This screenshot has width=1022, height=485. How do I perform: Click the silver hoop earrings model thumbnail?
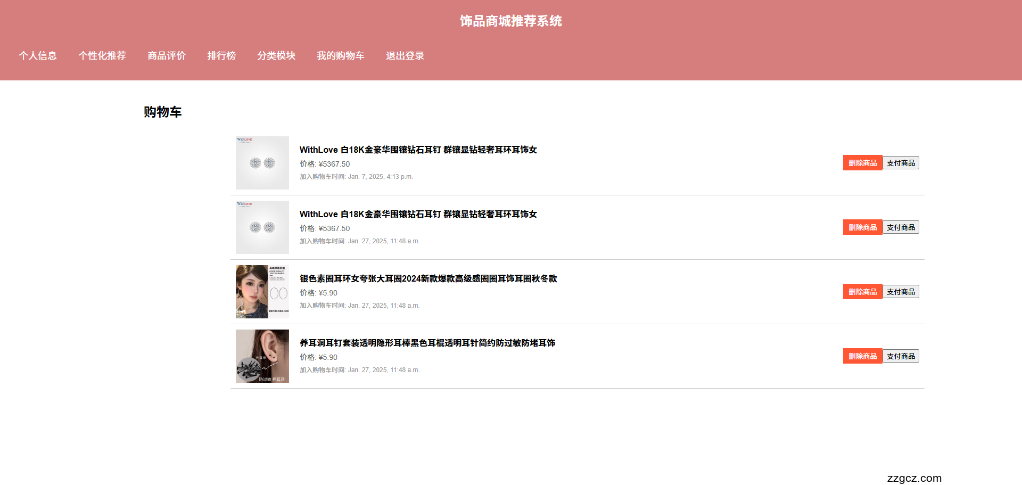(262, 291)
